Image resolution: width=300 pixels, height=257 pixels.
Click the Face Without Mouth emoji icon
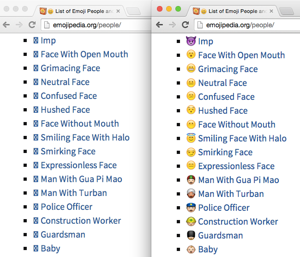[191, 124]
